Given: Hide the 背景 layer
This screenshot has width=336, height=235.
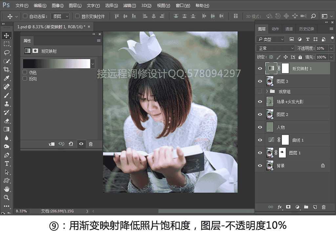Looking at the screenshot, I should coord(260,165).
